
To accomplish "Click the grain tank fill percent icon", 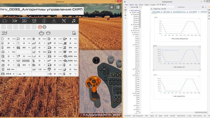I will pos(41,33).
